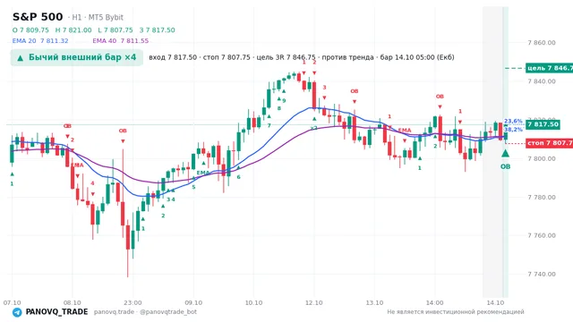Click the large green OB signal arrow
This screenshot has width=573, height=322.
click(505, 153)
